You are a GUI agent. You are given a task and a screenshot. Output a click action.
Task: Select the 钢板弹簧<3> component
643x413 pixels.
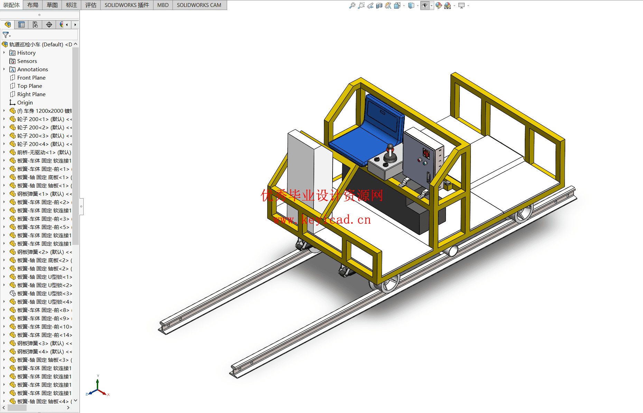[41, 343]
